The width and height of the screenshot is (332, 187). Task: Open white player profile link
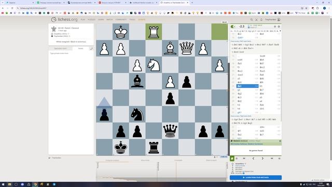coord(61,34)
